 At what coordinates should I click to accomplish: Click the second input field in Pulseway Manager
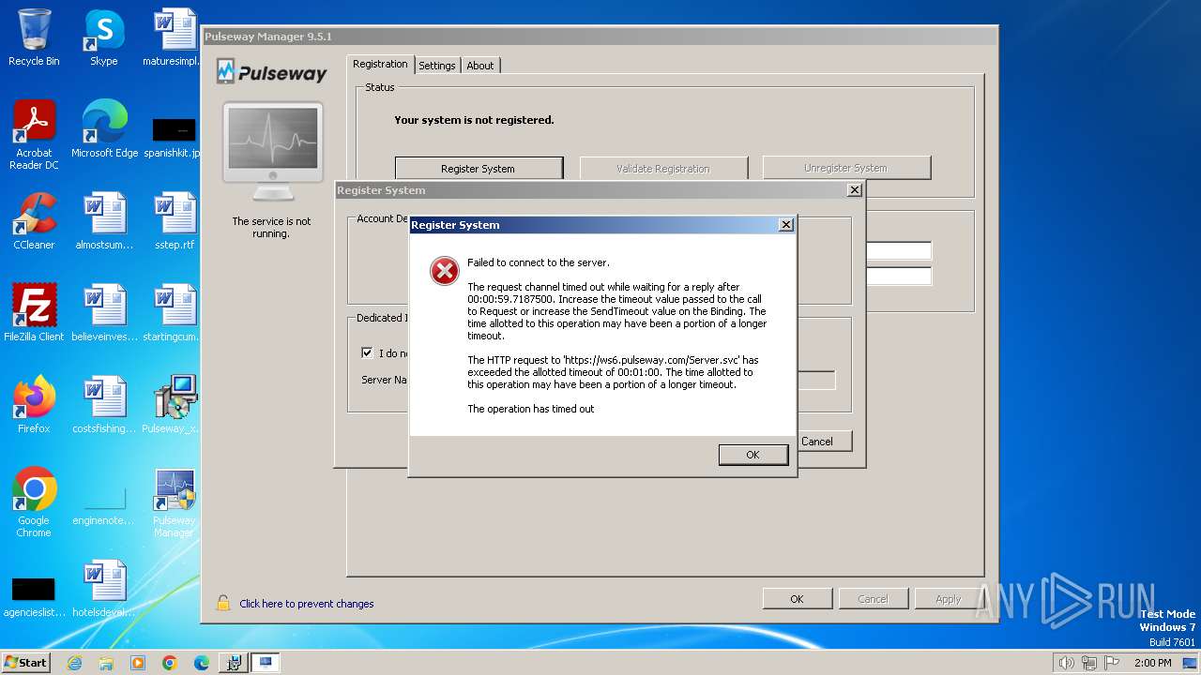(x=899, y=277)
